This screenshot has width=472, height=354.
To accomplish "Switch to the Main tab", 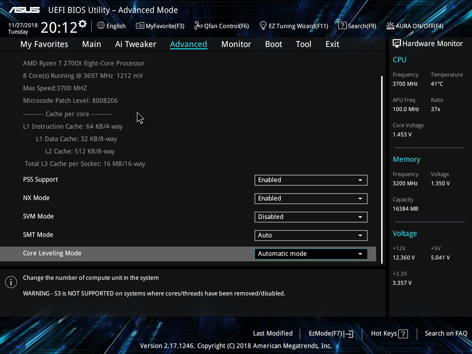I will click(92, 44).
